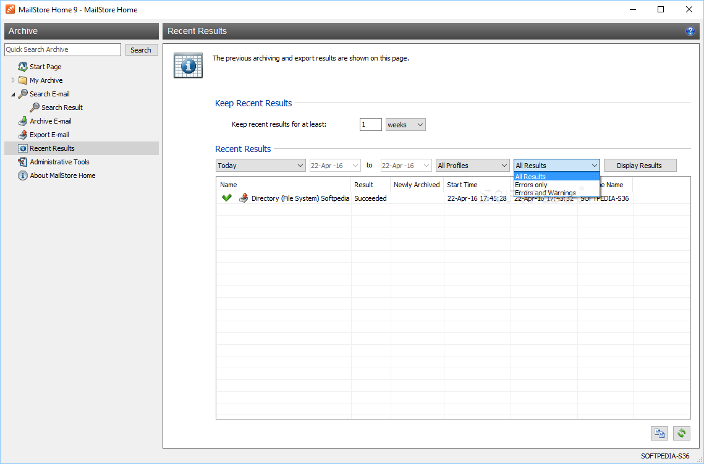Screen dimensions: 704x464
Task: Open Administrative Tools
Action: (x=59, y=162)
